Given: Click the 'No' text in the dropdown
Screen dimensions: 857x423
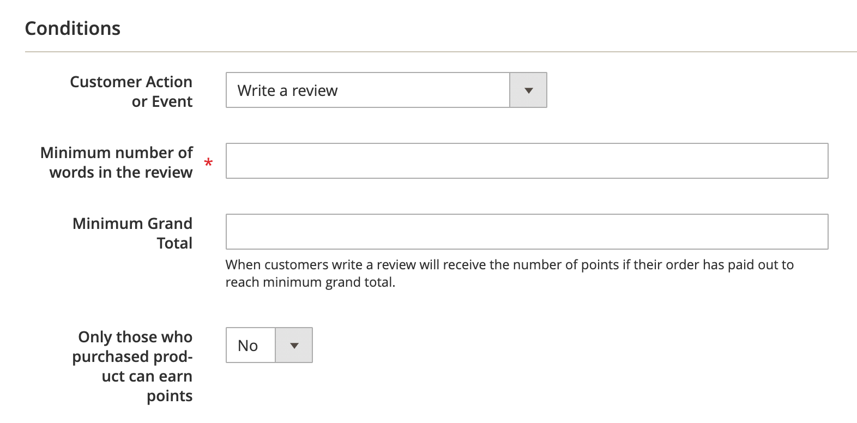Looking at the screenshot, I should tap(248, 346).
